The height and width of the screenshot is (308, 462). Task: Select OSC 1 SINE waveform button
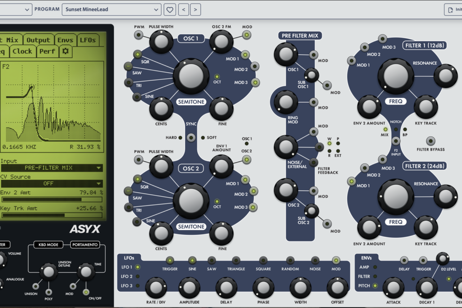click(x=137, y=97)
